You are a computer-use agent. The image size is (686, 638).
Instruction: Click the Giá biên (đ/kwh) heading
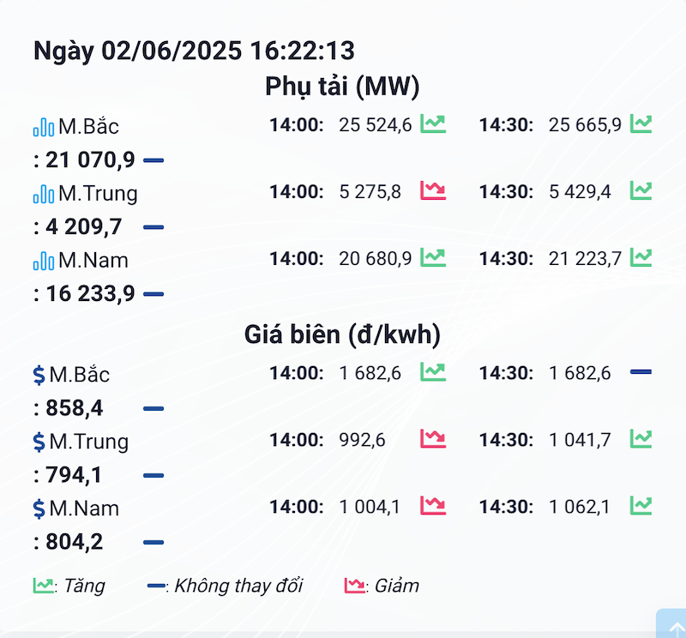342,334
